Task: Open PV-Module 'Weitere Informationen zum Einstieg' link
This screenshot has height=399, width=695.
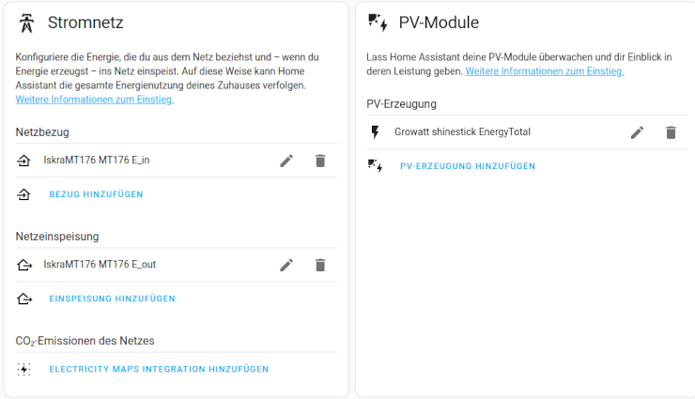Action: coord(545,71)
